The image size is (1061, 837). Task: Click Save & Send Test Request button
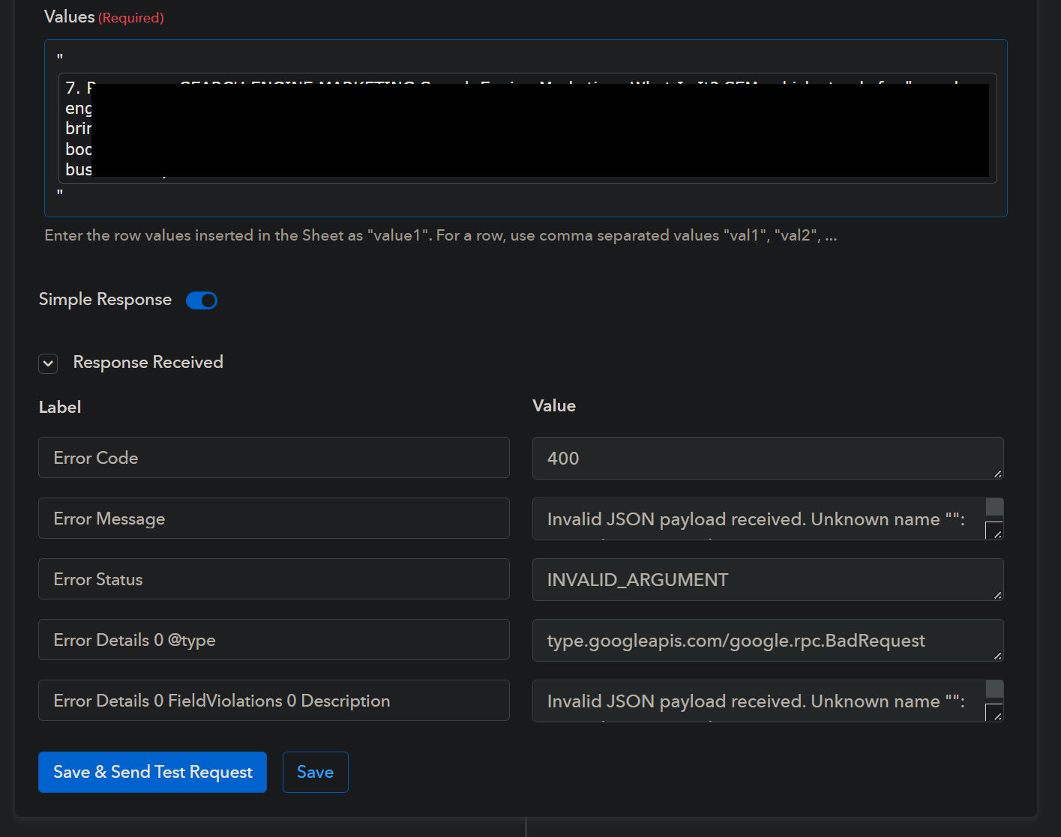pyautogui.click(x=152, y=772)
